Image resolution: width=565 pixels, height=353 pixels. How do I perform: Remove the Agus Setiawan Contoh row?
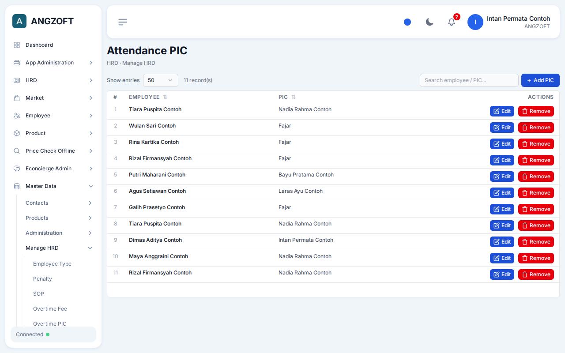click(x=536, y=193)
